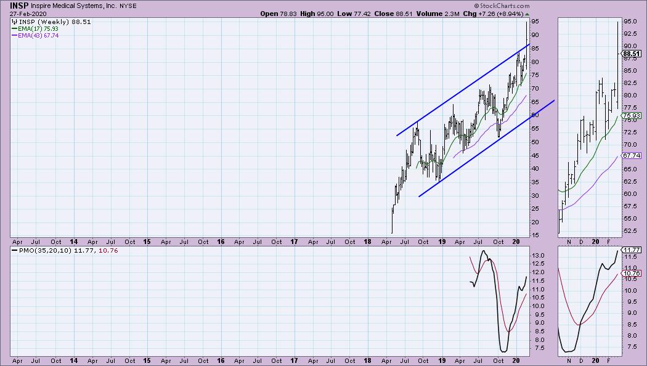The height and width of the screenshot is (366, 647).
Task: Click the INSP ticker symbol in the header
Action: click(x=19, y=6)
